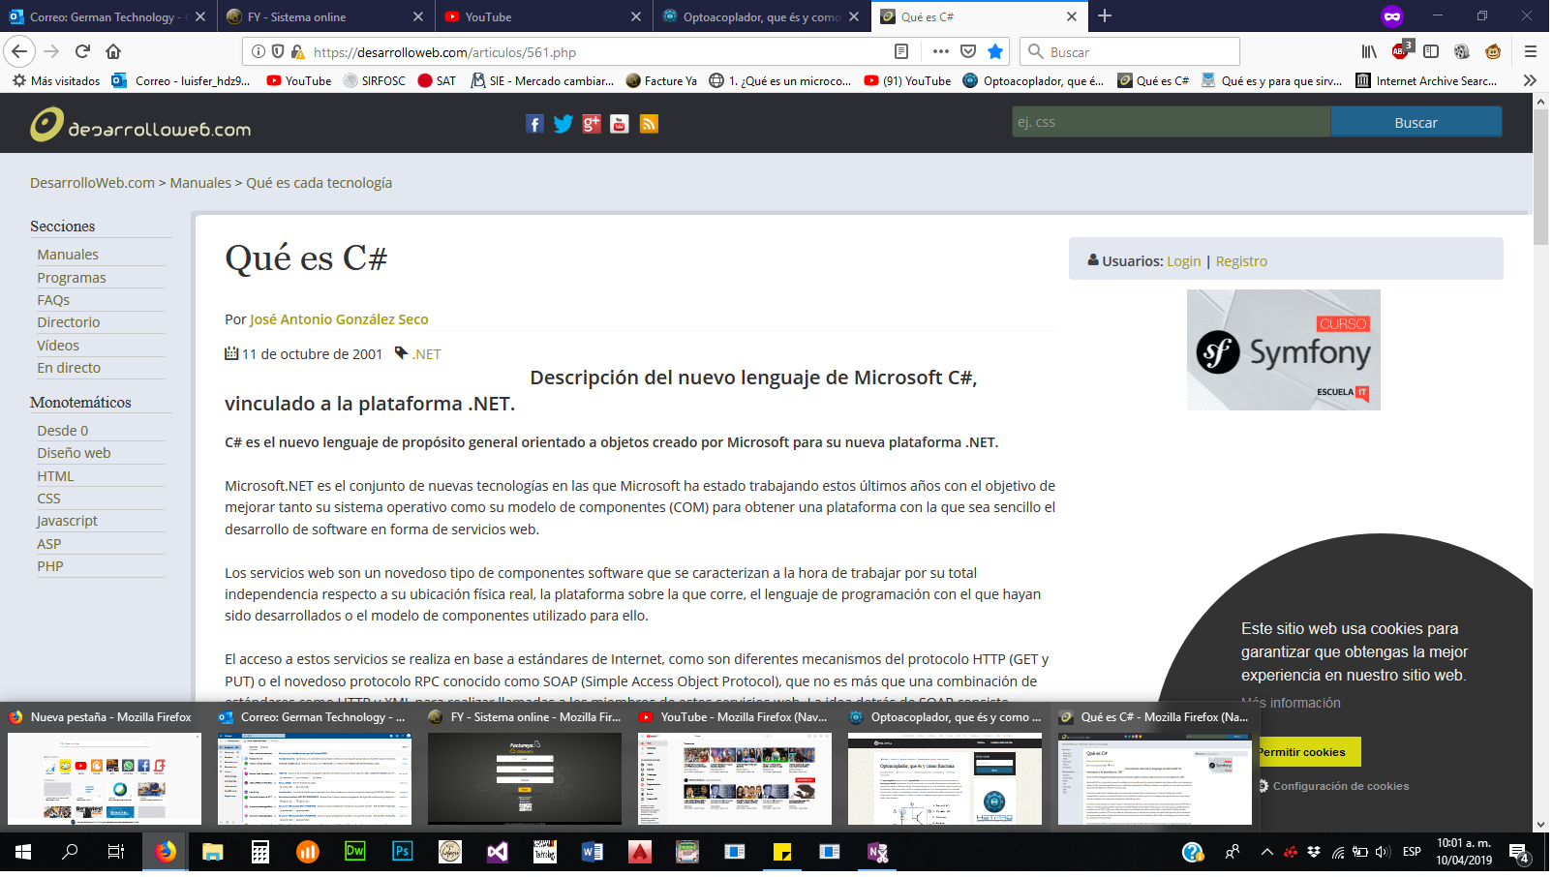Open the site's YouTube channel icon
This screenshot has width=1553, height=877.
coord(620,124)
